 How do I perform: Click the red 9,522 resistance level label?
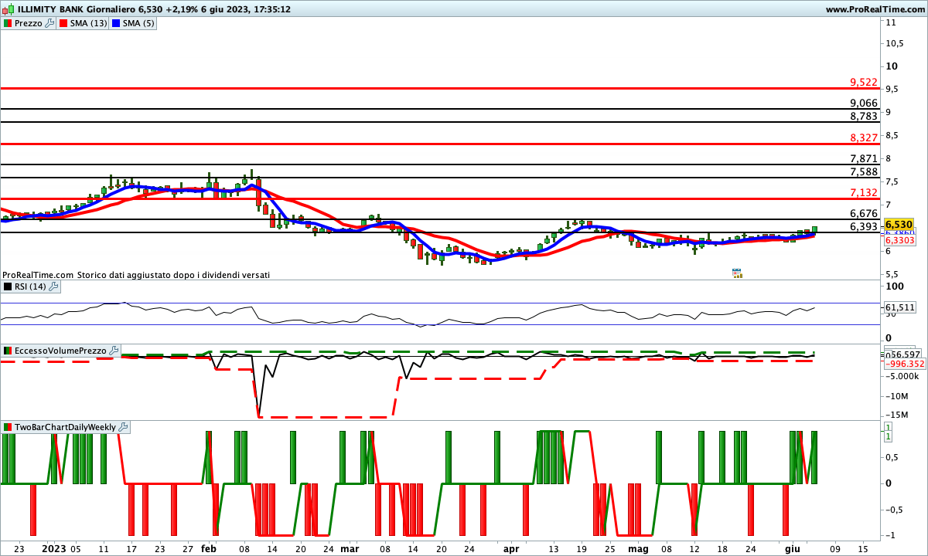click(863, 82)
